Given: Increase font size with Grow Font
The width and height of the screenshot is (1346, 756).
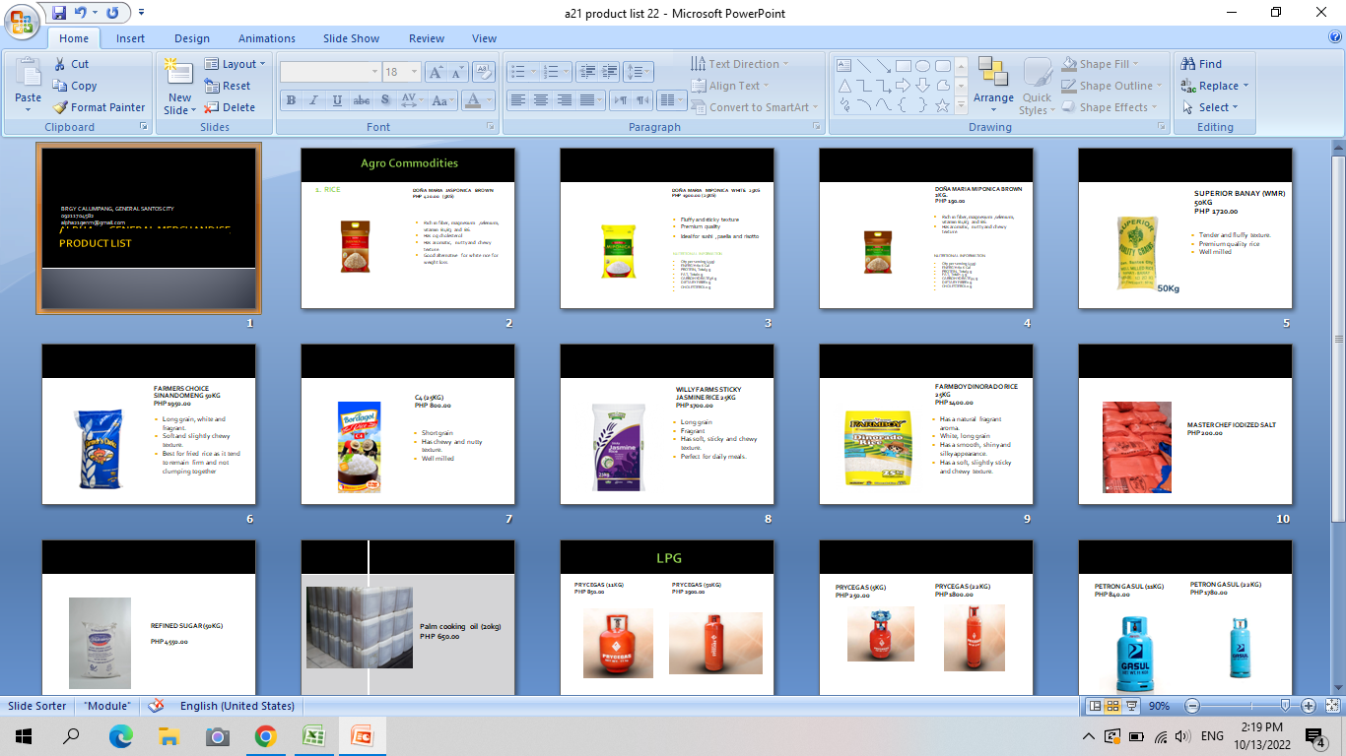Looking at the screenshot, I should tap(436, 72).
